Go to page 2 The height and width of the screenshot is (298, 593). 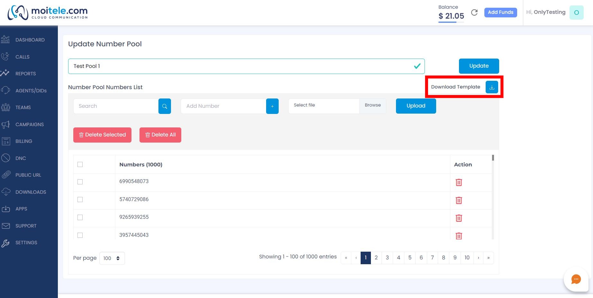pyautogui.click(x=376, y=258)
